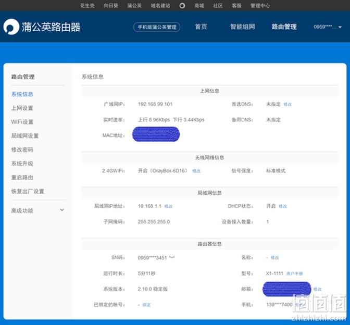Click the 标准模式 signal strength value
The height and width of the screenshot is (325, 350).
[276, 171]
